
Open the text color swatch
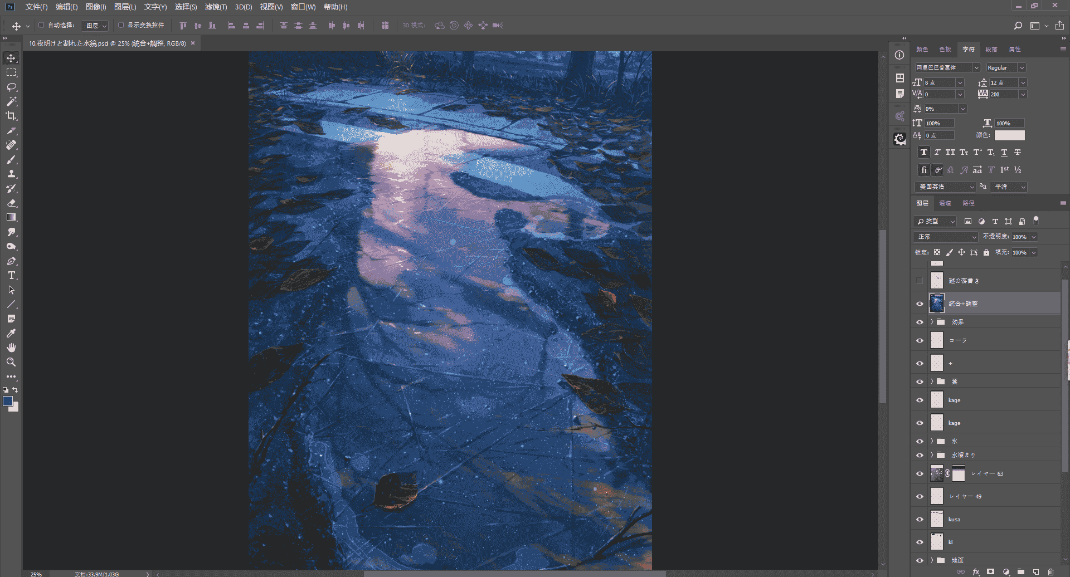1010,135
